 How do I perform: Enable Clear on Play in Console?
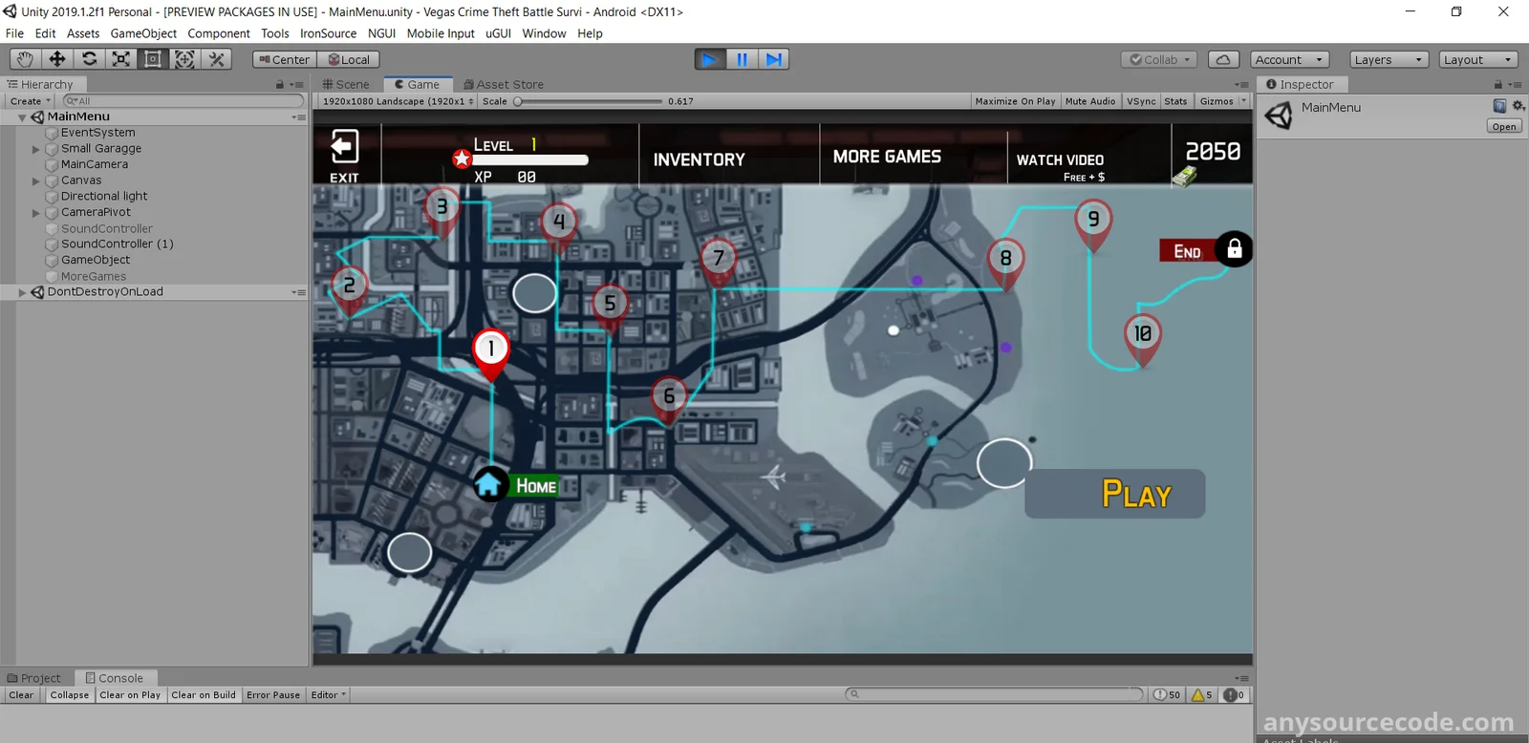(x=130, y=695)
